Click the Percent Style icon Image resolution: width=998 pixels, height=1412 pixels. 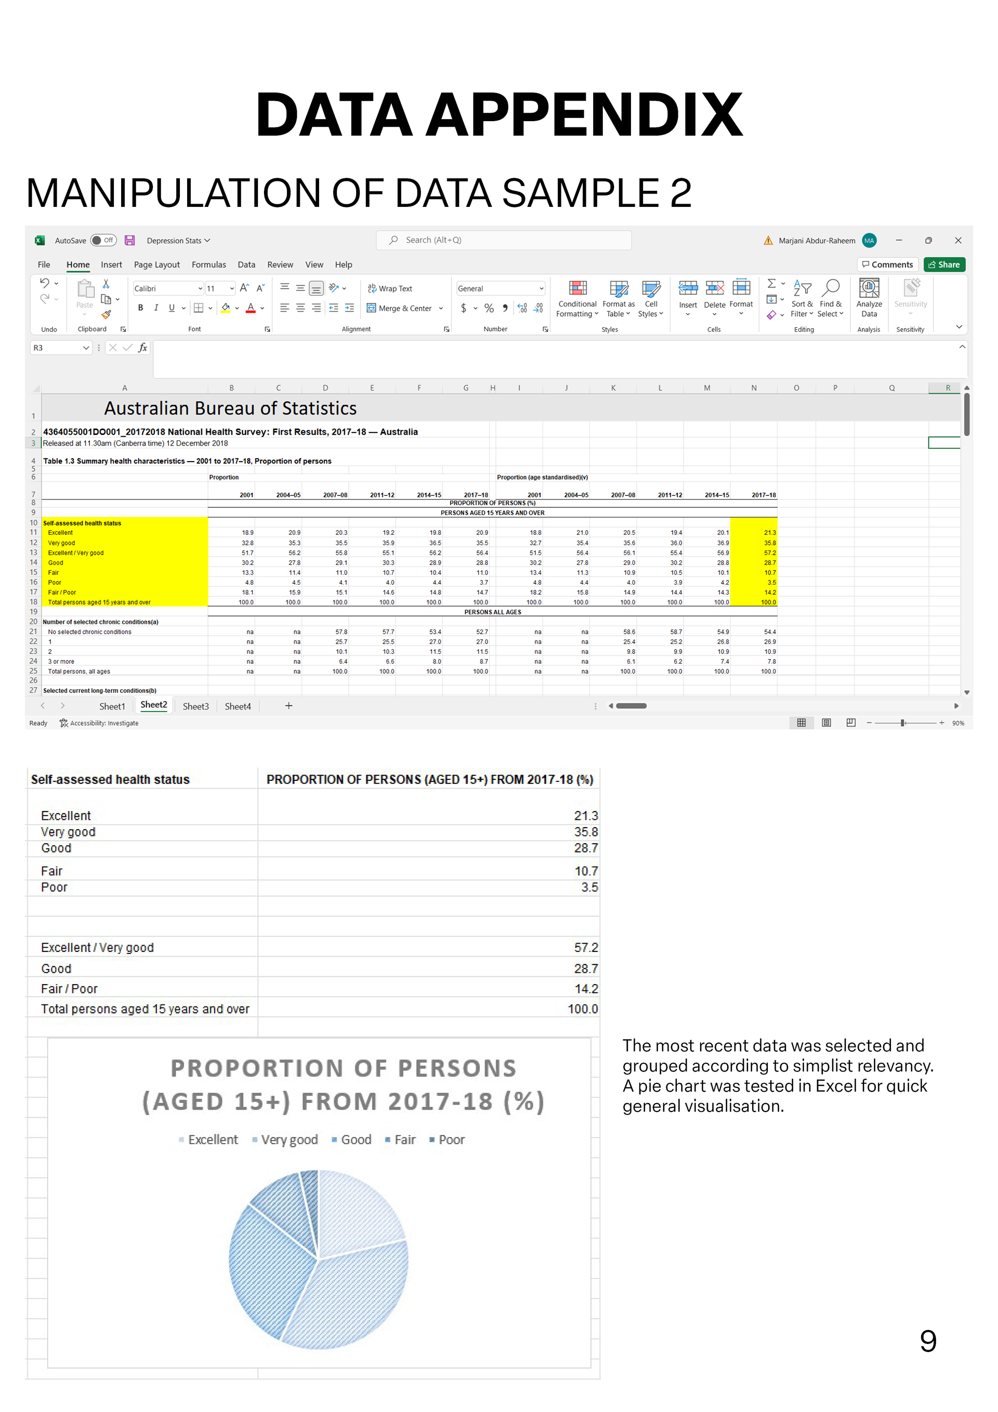[489, 308]
